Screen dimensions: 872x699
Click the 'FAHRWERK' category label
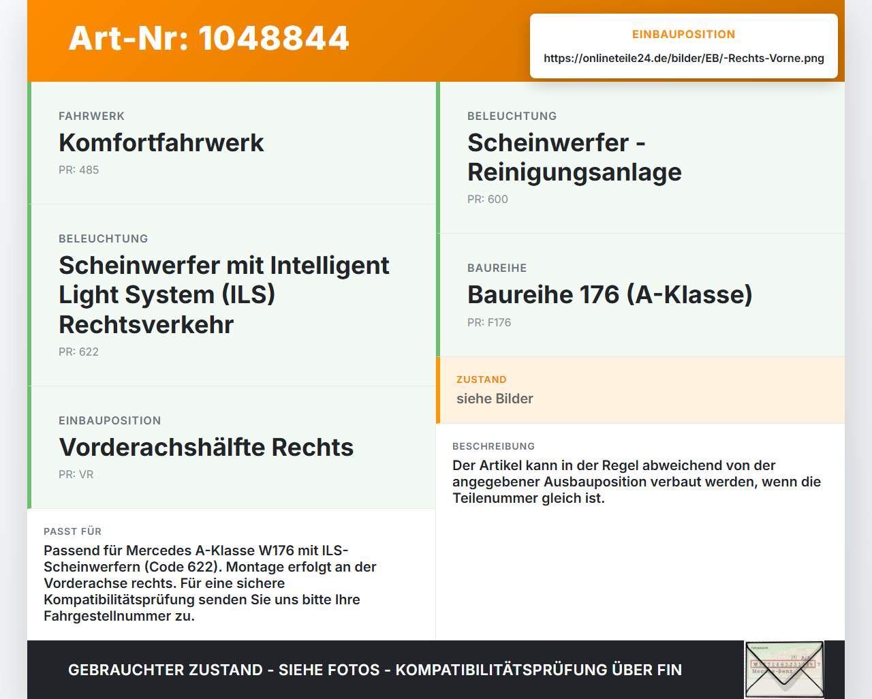coord(91,116)
